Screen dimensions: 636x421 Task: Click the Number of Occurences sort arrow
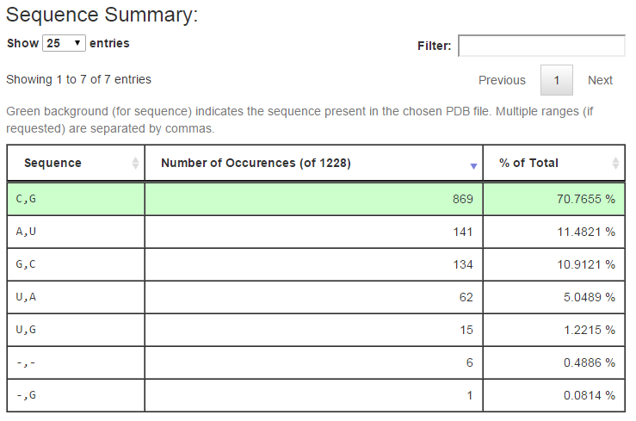pyautogui.click(x=473, y=164)
